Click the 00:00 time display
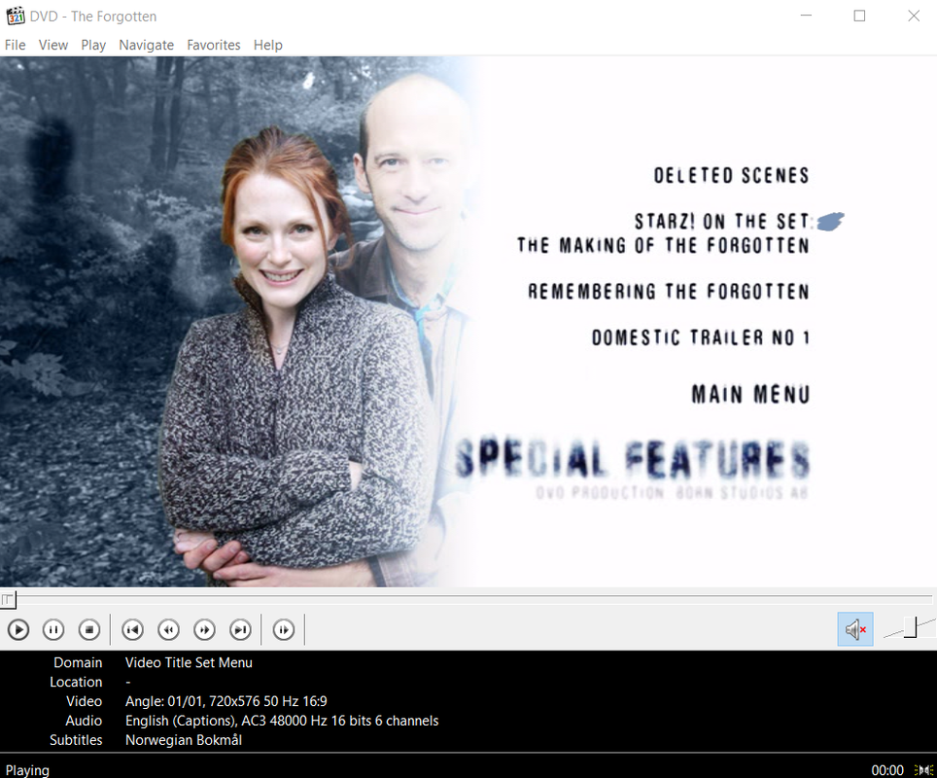 click(x=887, y=769)
